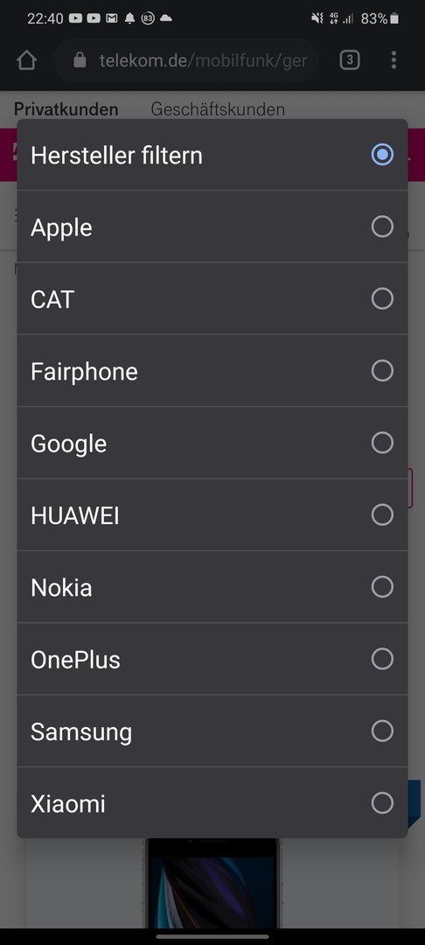The height and width of the screenshot is (945, 425).
Task: Switch to the Geschäftskunden tab
Action: [218, 109]
